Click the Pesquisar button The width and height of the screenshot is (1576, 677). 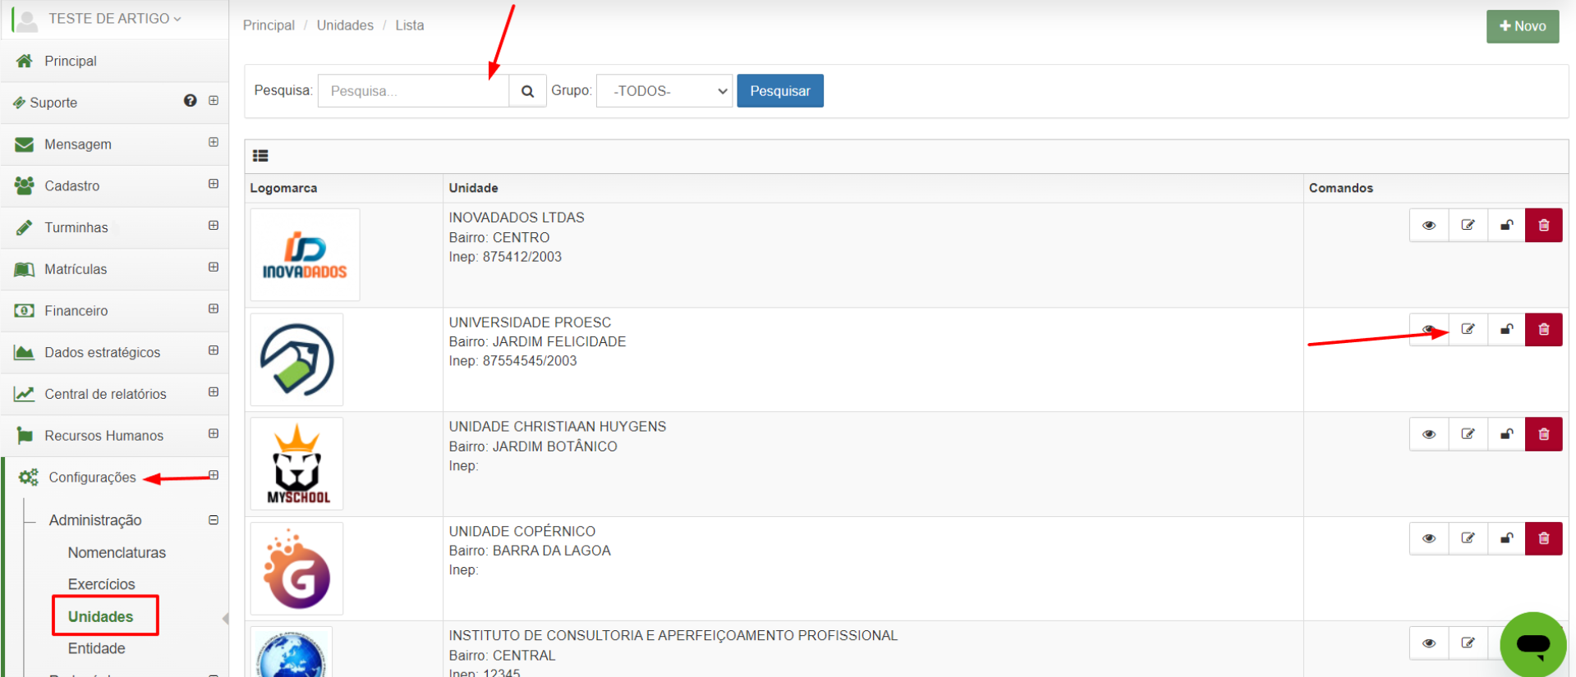click(780, 91)
